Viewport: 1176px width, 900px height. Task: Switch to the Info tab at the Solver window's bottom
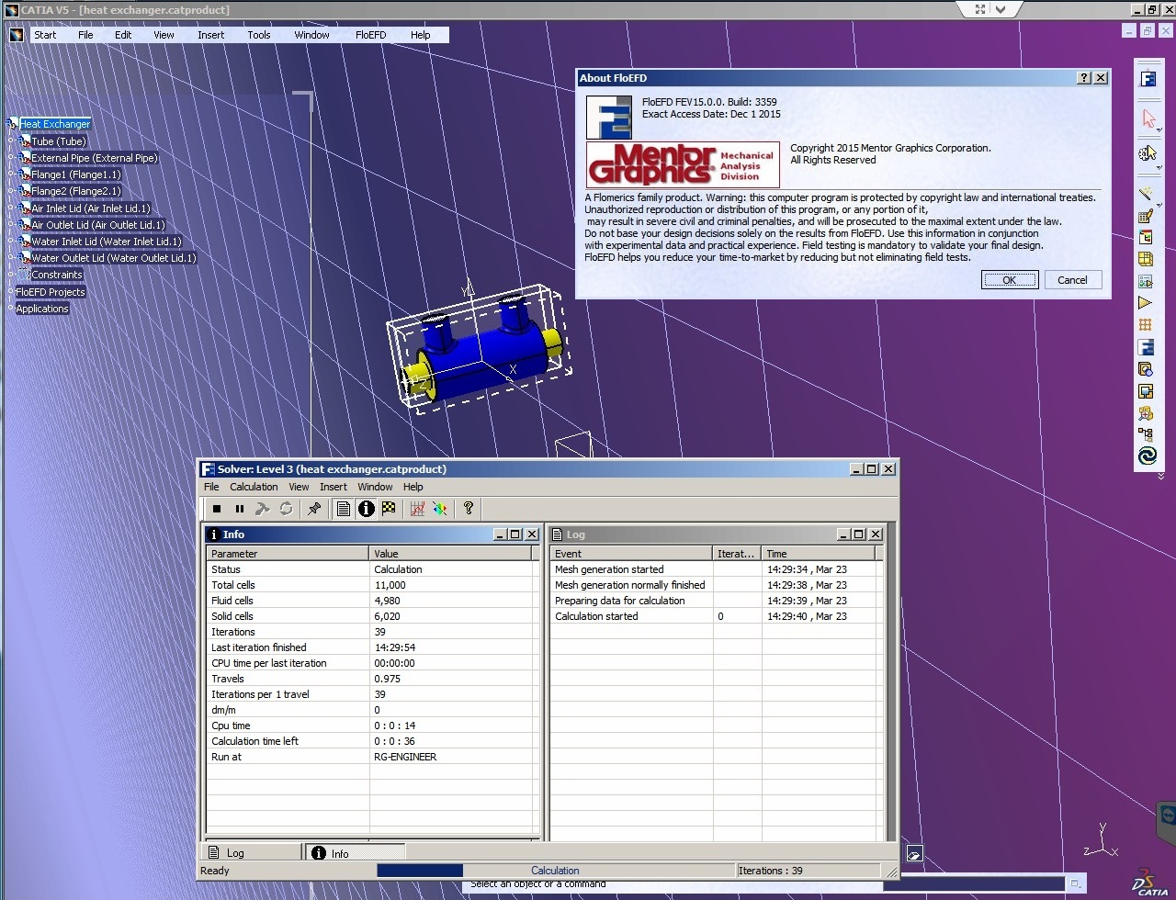356,853
